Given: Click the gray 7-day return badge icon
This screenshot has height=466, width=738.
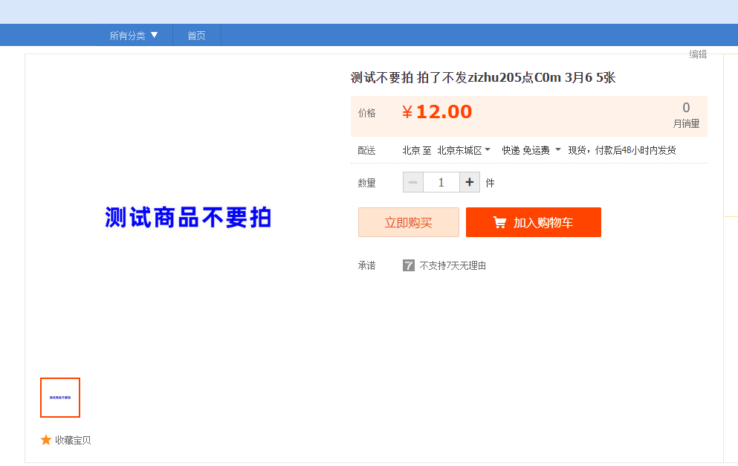Looking at the screenshot, I should [409, 265].
